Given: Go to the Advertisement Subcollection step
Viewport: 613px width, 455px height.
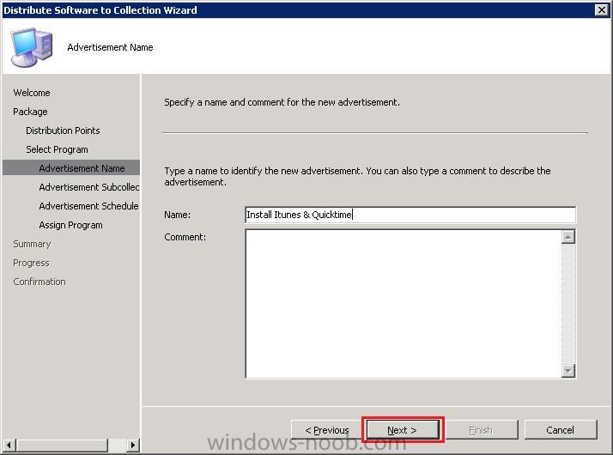Looking at the screenshot, I should point(89,187).
